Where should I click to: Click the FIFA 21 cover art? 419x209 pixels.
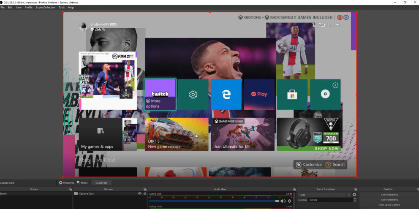[x=108, y=81]
